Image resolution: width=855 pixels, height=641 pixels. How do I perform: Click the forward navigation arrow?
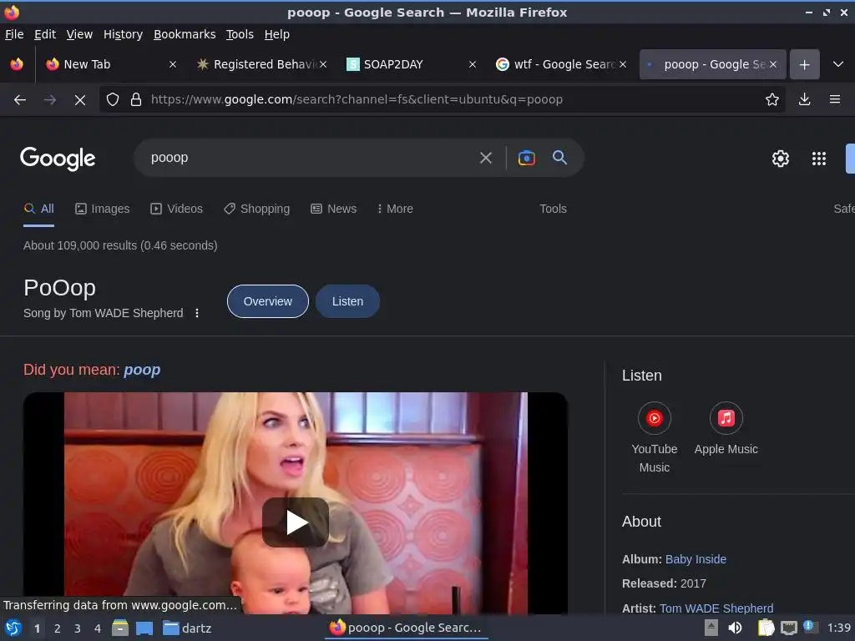pyautogui.click(x=49, y=100)
